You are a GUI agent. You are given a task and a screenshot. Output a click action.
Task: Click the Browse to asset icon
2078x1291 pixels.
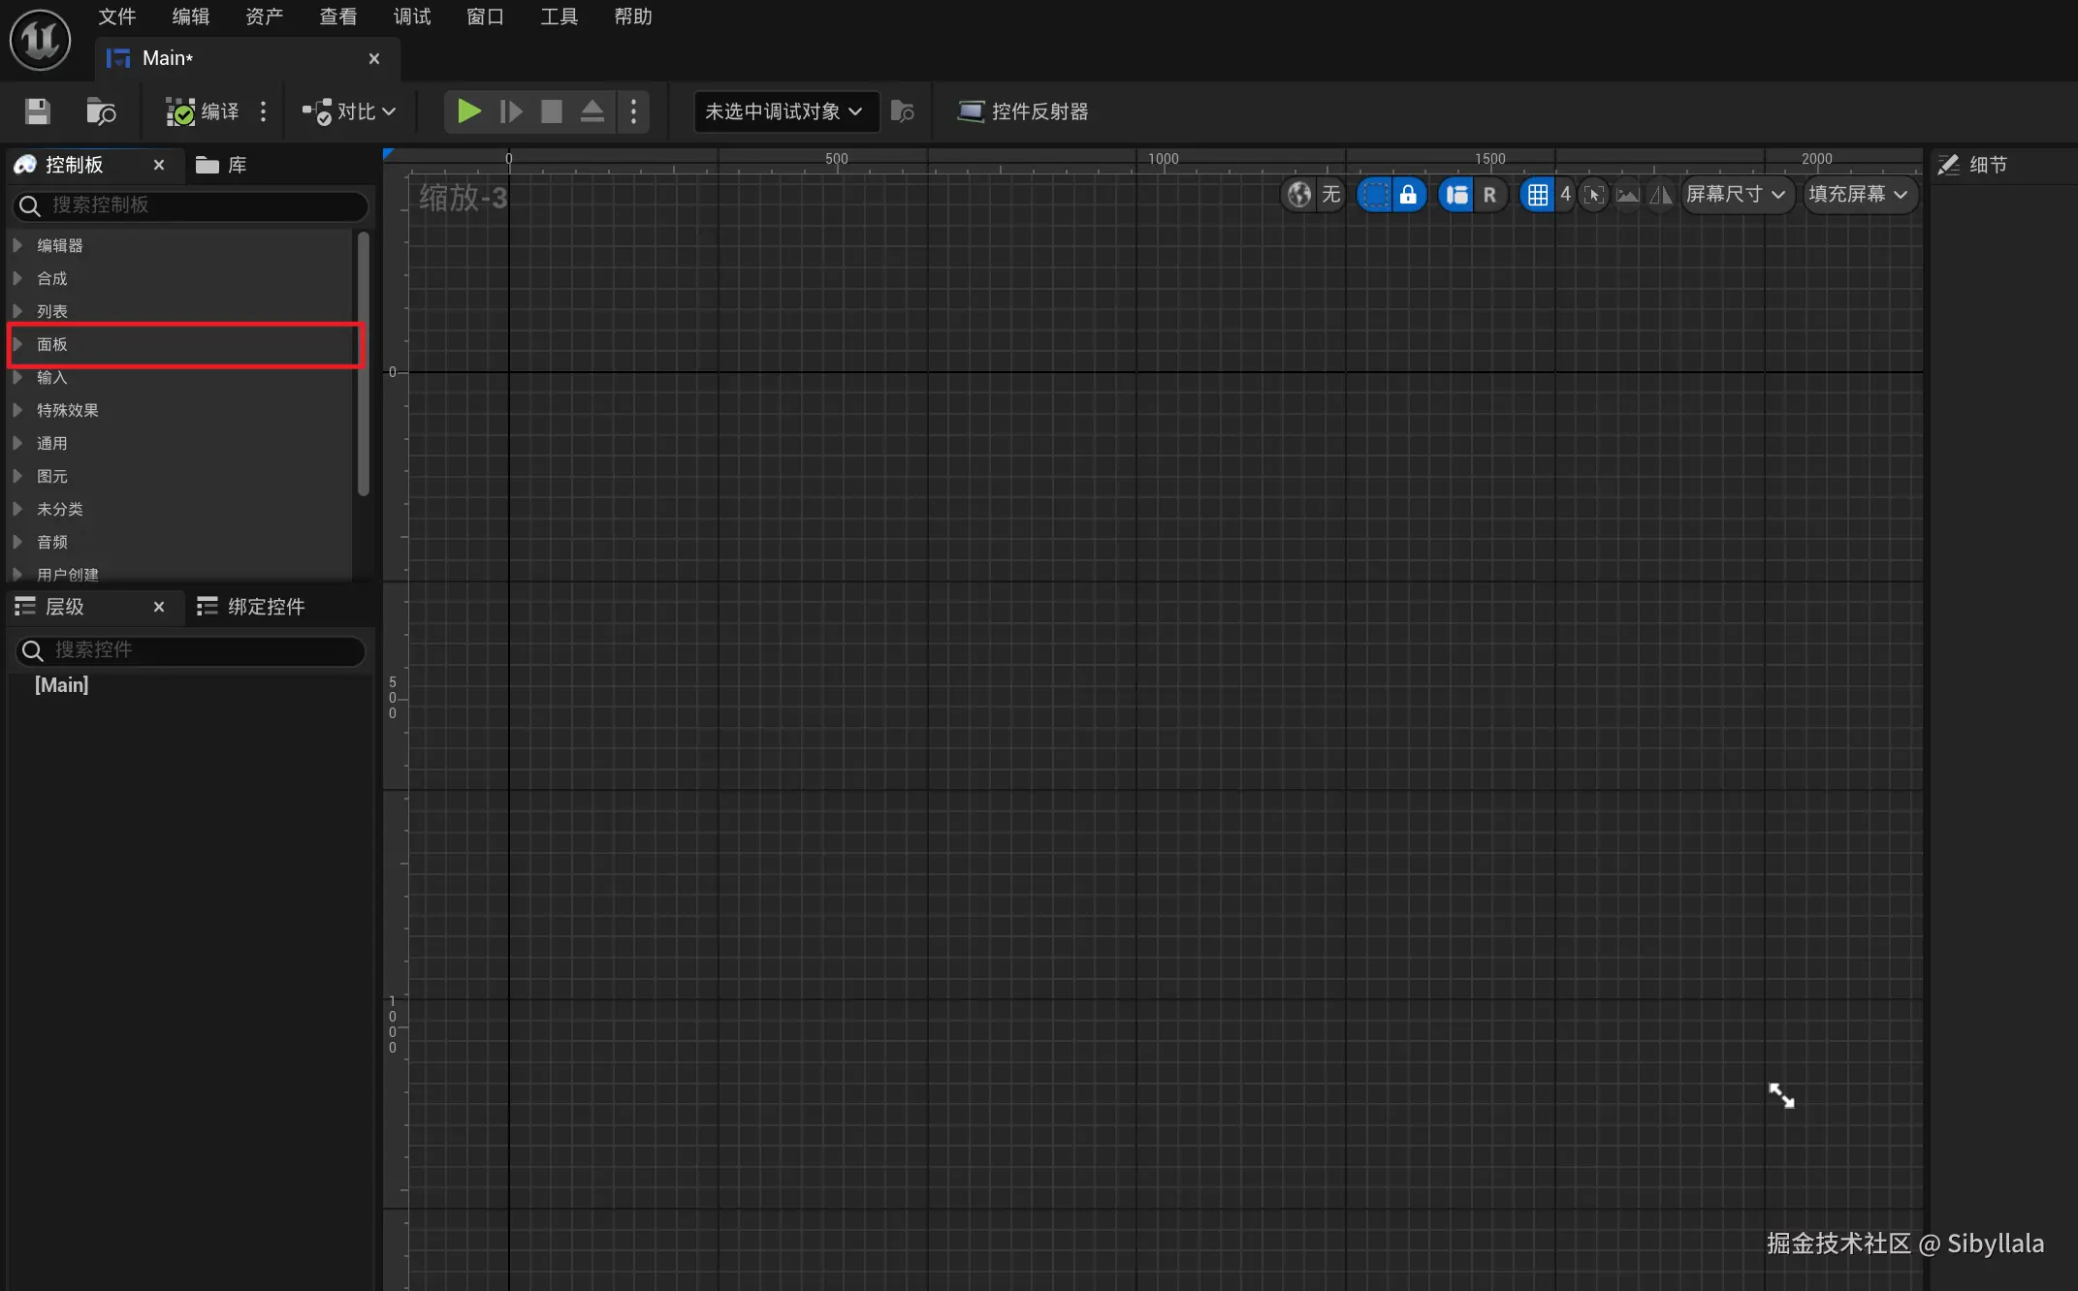click(101, 111)
